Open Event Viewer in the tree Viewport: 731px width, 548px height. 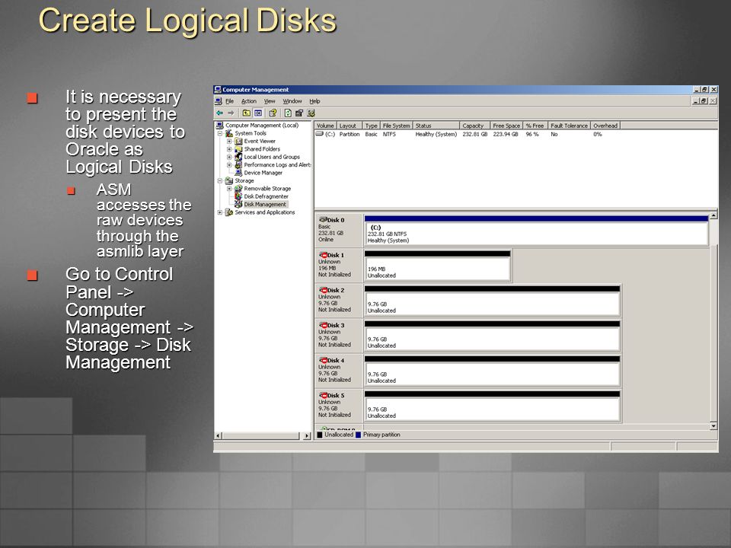pos(260,142)
